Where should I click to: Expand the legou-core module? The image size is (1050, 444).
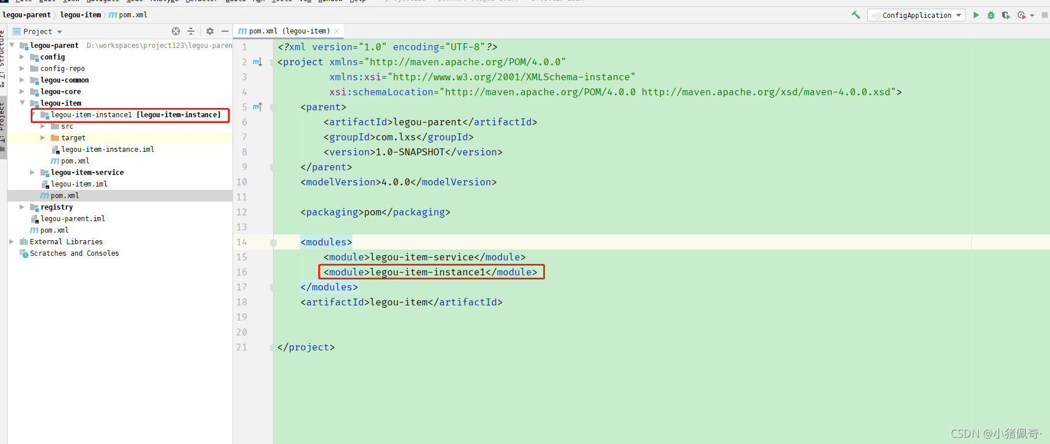(22, 91)
